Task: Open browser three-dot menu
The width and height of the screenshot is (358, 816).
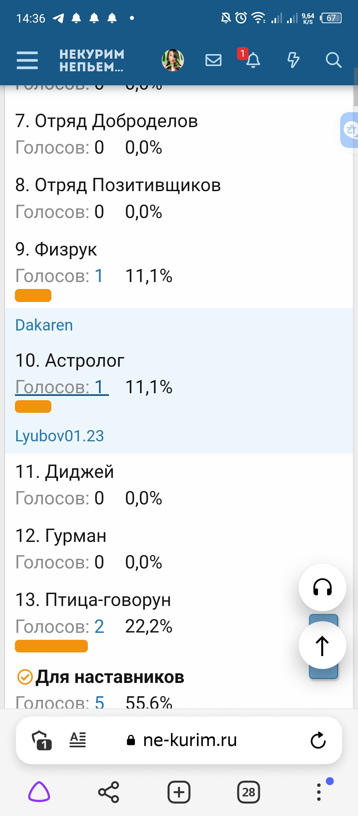Action: point(319,792)
